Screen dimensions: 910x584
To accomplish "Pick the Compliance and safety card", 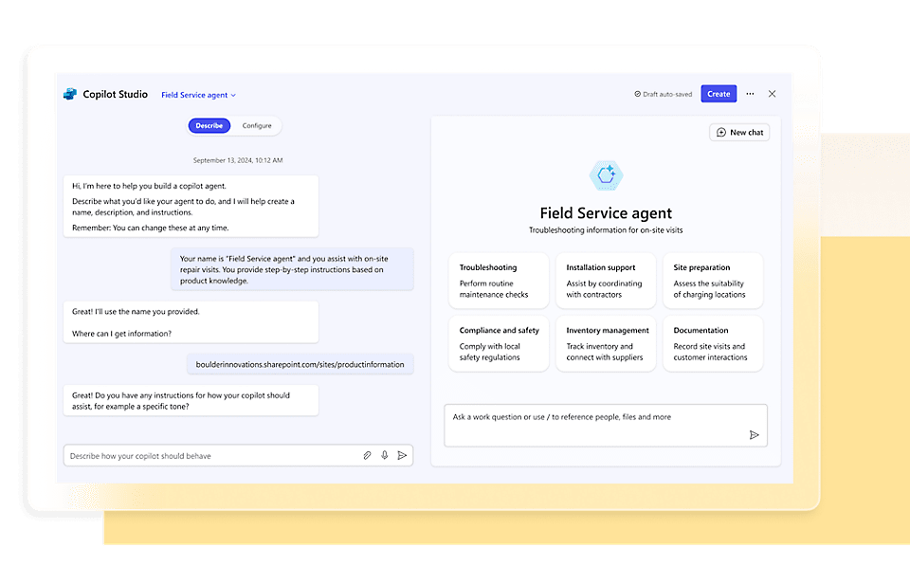I will pos(499,344).
